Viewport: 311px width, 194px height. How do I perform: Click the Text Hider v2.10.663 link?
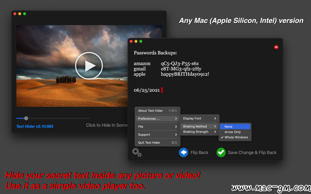coord(35,126)
